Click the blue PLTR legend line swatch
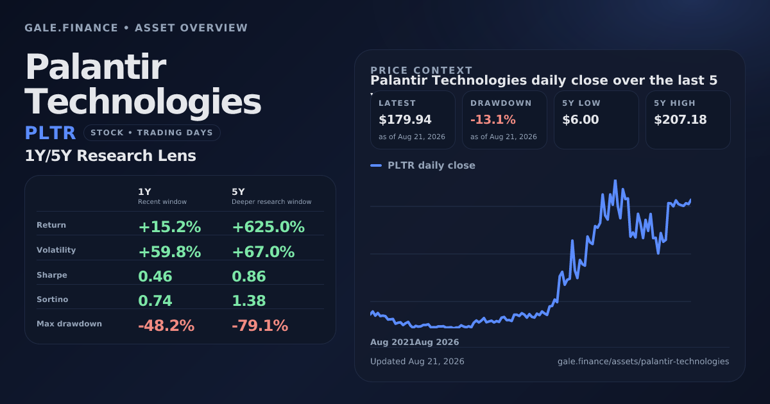 click(376, 165)
